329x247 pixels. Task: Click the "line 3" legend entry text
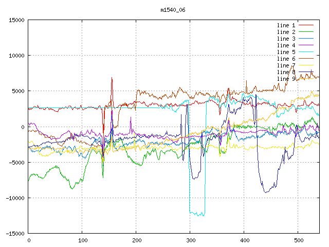(x=286, y=39)
